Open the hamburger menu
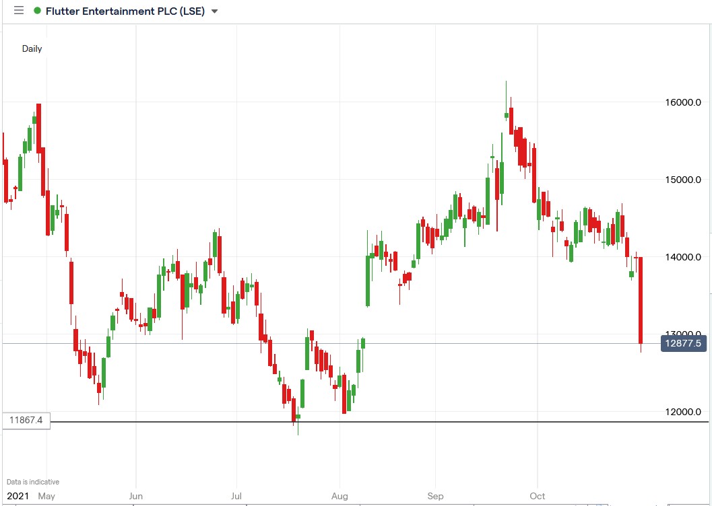Image resolution: width=712 pixels, height=506 pixels. (18, 10)
